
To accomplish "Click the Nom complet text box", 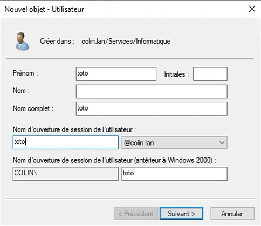I will point(152,109).
